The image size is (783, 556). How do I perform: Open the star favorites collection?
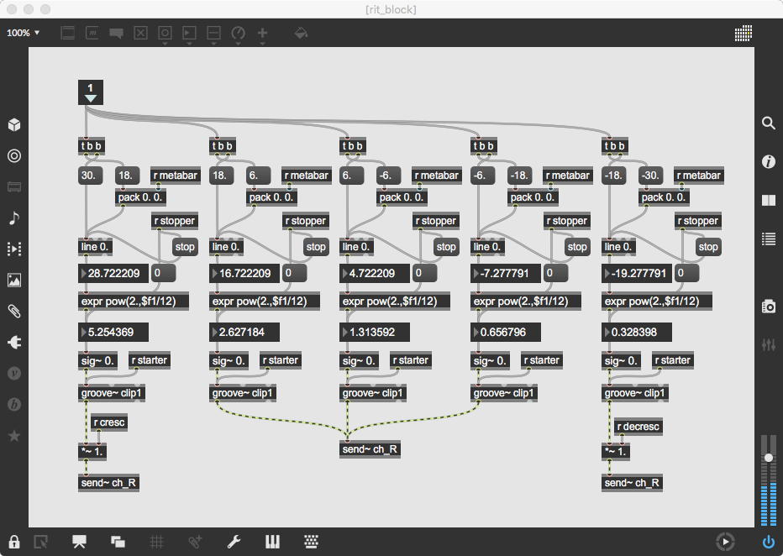[14, 436]
